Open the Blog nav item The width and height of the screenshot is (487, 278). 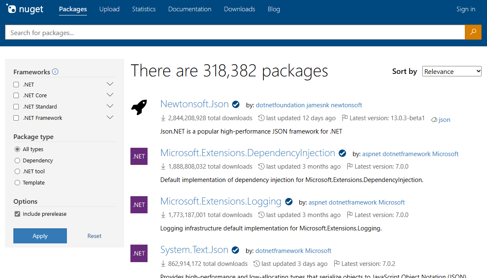[x=274, y=9]
